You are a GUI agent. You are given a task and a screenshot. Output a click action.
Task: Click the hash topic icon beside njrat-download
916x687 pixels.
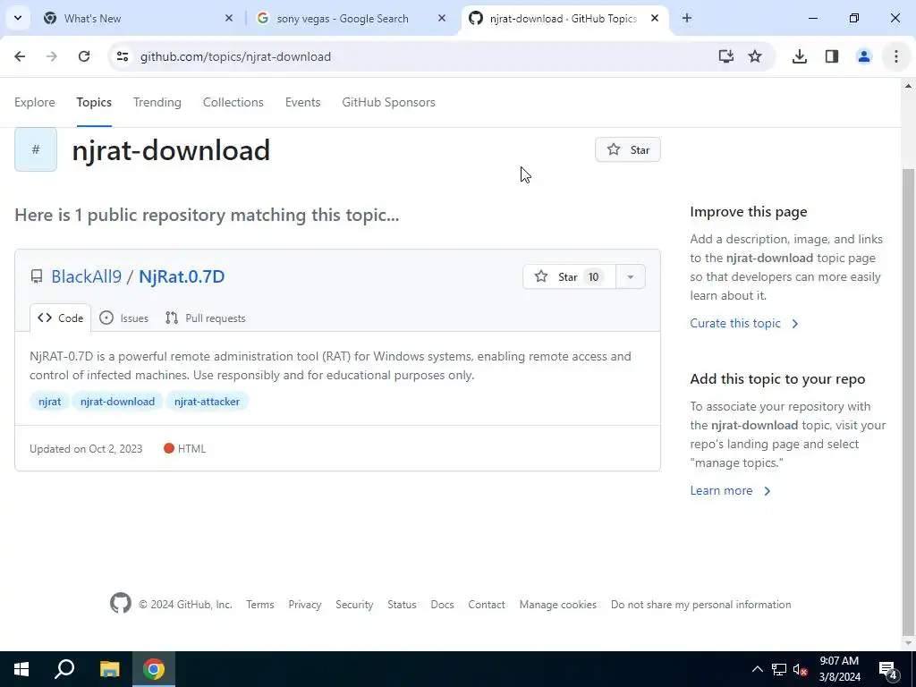(x=36, y=149)
